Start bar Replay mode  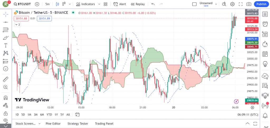pos(138,4)
